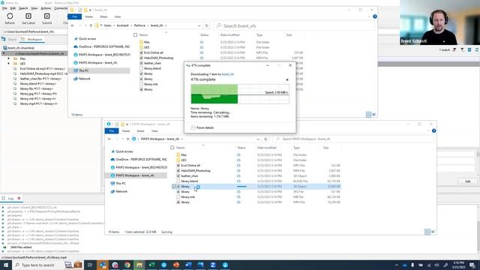Refresh the P4VFS Workspace Explorer address bar
This screenshot has height=270, width=480.
click(265, 139)
